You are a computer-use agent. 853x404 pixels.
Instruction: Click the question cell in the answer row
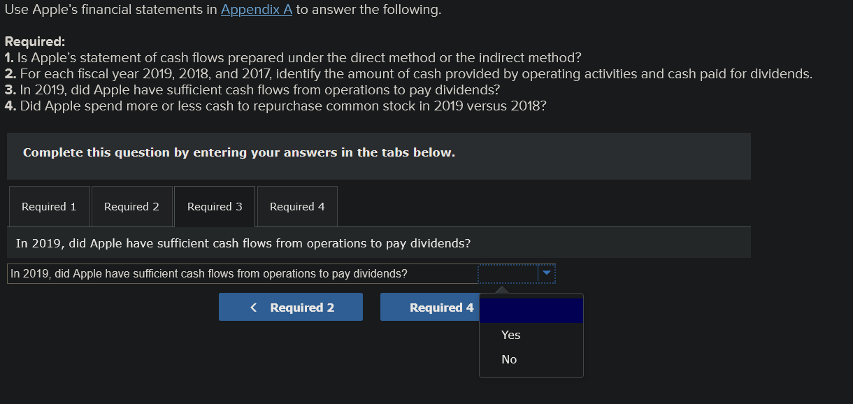(x=243, y=273)
